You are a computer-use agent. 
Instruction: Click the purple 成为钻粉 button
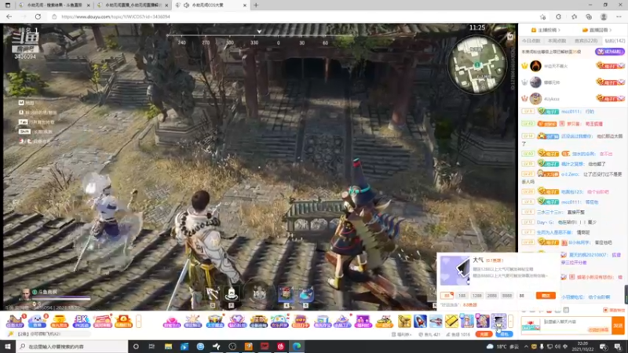[x=610, y=52]
